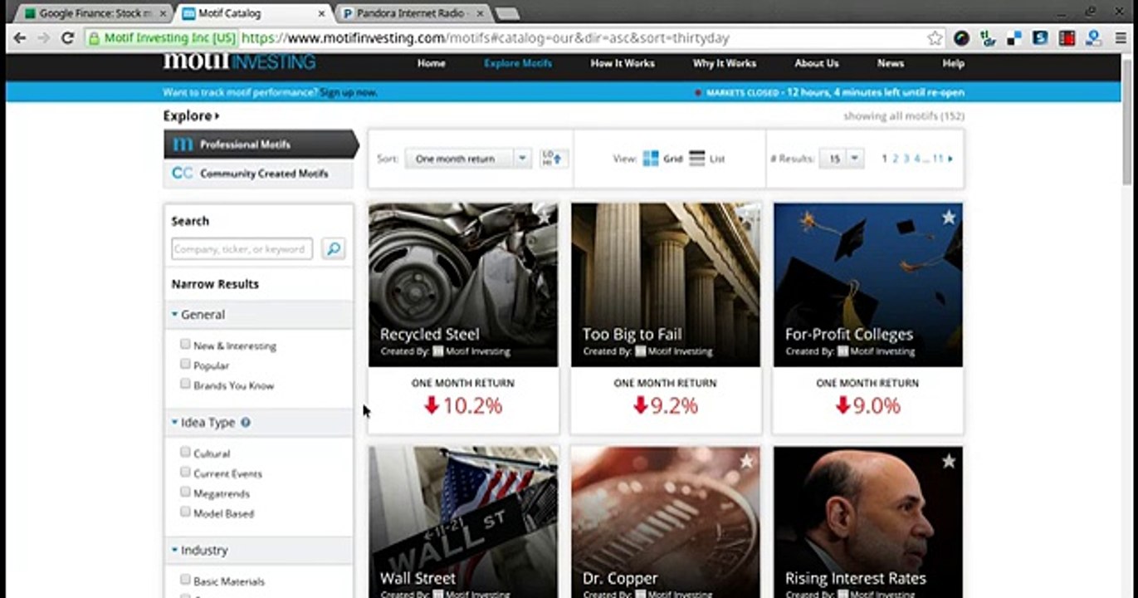Click the green lock site security icon
1138x598 pixels.
click(x=94, y=38)
